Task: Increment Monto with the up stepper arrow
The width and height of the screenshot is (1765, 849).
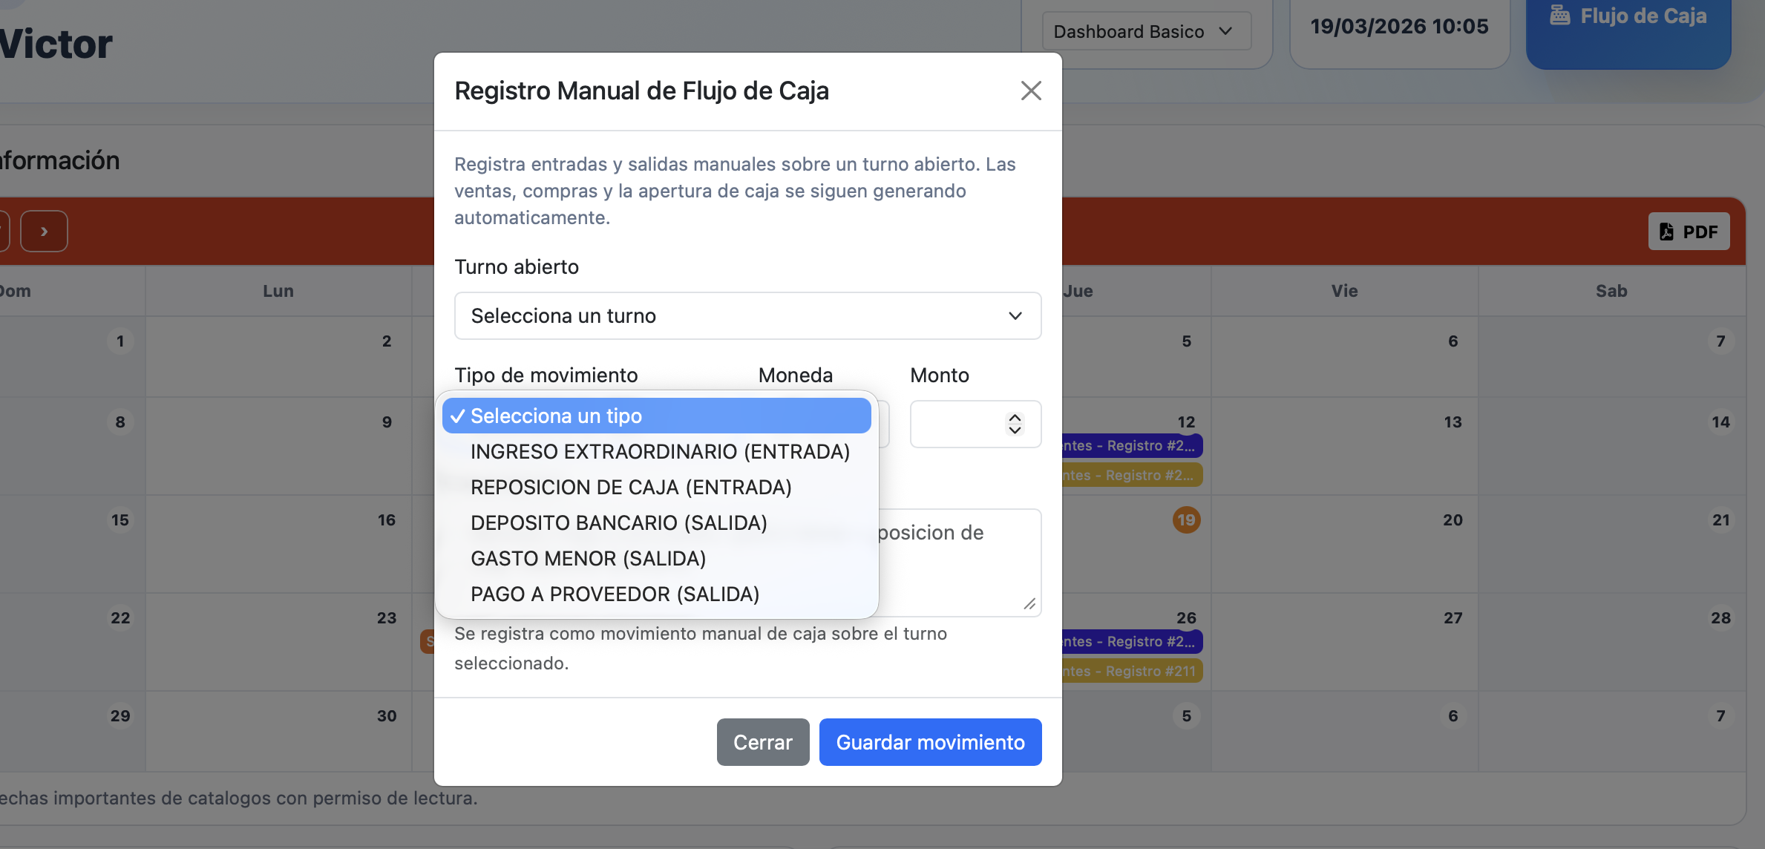Action: pos(1015,416)
